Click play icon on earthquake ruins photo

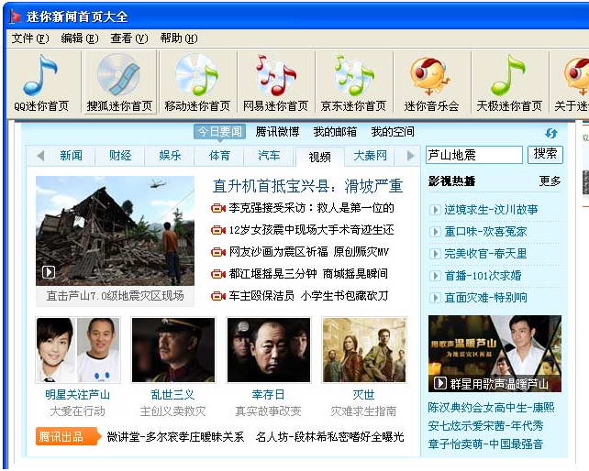[49, 272]
